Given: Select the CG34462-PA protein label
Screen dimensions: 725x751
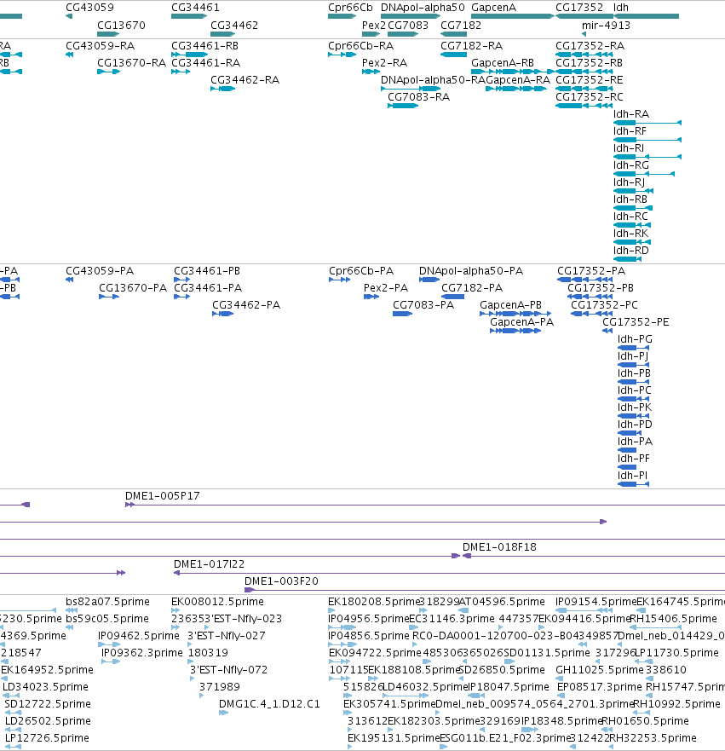Looking at the screenshot, I should pyautogui.click(x=246, y=305).
